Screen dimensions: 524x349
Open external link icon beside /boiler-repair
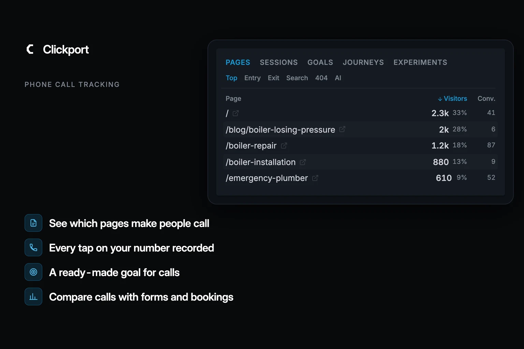coord(284,146)
